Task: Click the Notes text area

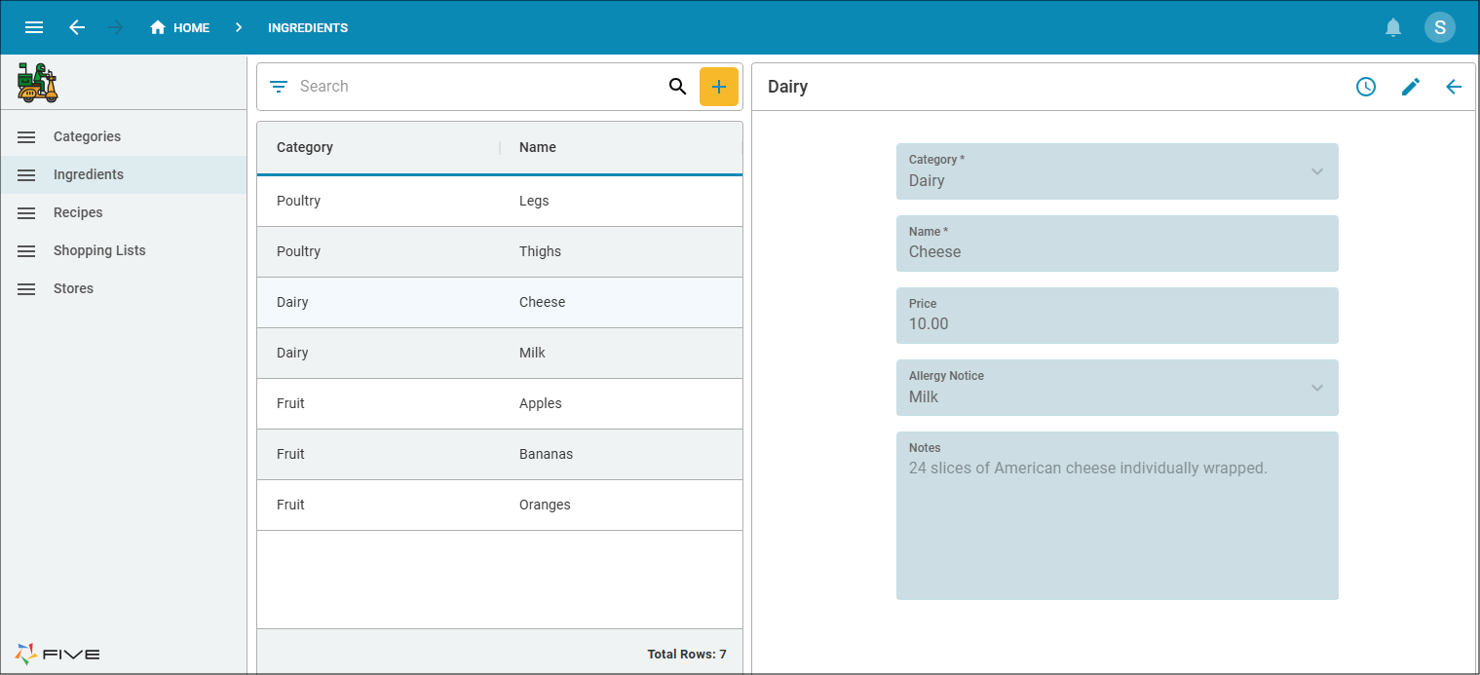Action: point(1118,515)
